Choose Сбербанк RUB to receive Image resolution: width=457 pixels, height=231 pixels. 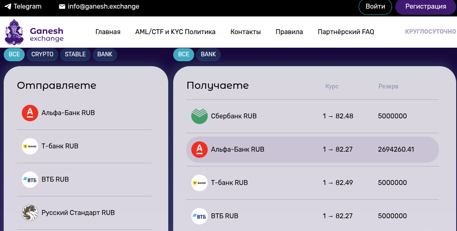click(x=313, y=116)
